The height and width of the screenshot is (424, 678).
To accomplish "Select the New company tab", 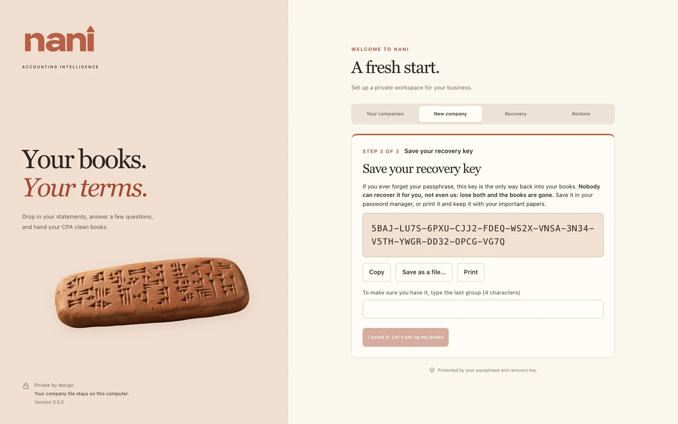I will point(450,114).
